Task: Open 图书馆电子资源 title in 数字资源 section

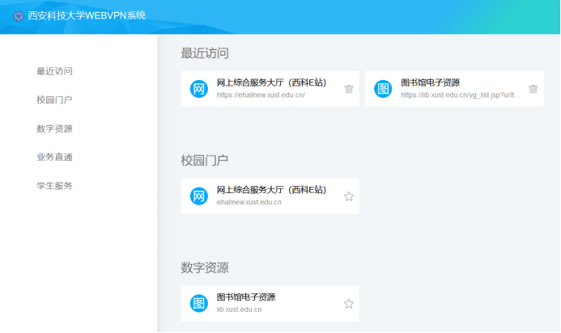Action: [x=246, y=297]
